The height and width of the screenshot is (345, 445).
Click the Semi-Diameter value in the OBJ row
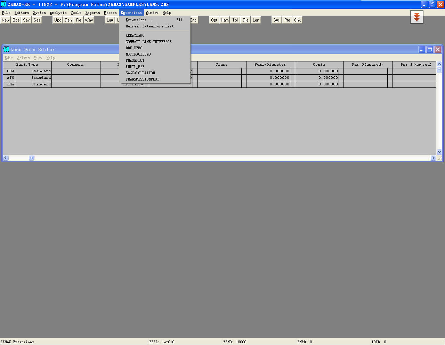pyautogui.click(x=268, y=71)
